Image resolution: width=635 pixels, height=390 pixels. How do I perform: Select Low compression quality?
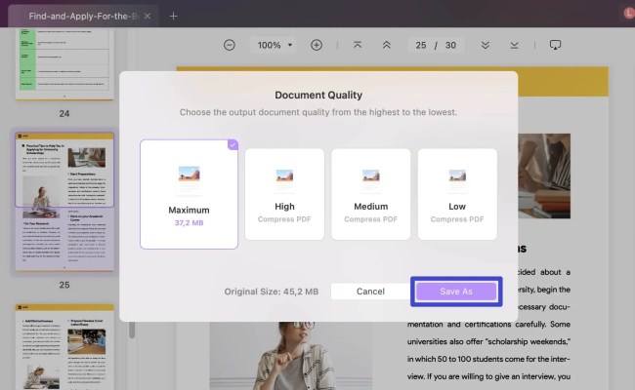click(x=457, y=194)
